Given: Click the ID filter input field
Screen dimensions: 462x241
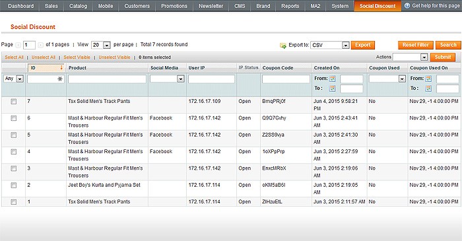Looking at the screenshot, I should pyautogui.click(x=46, y=79).
